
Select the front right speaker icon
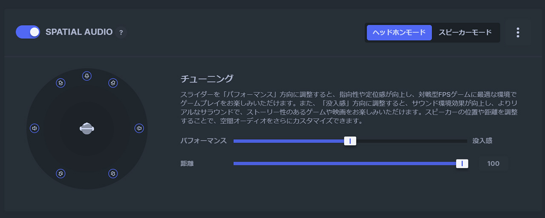[x=113, y=83]
